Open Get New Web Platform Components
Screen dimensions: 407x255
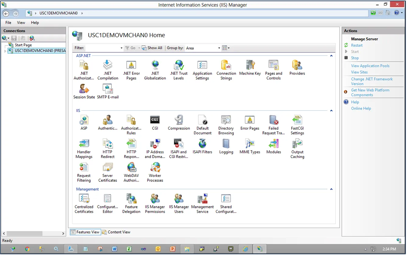370,92
